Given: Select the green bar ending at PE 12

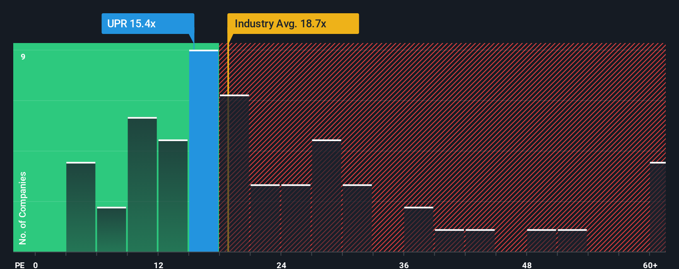Looking at the screenshot, I should click(142, 185).
